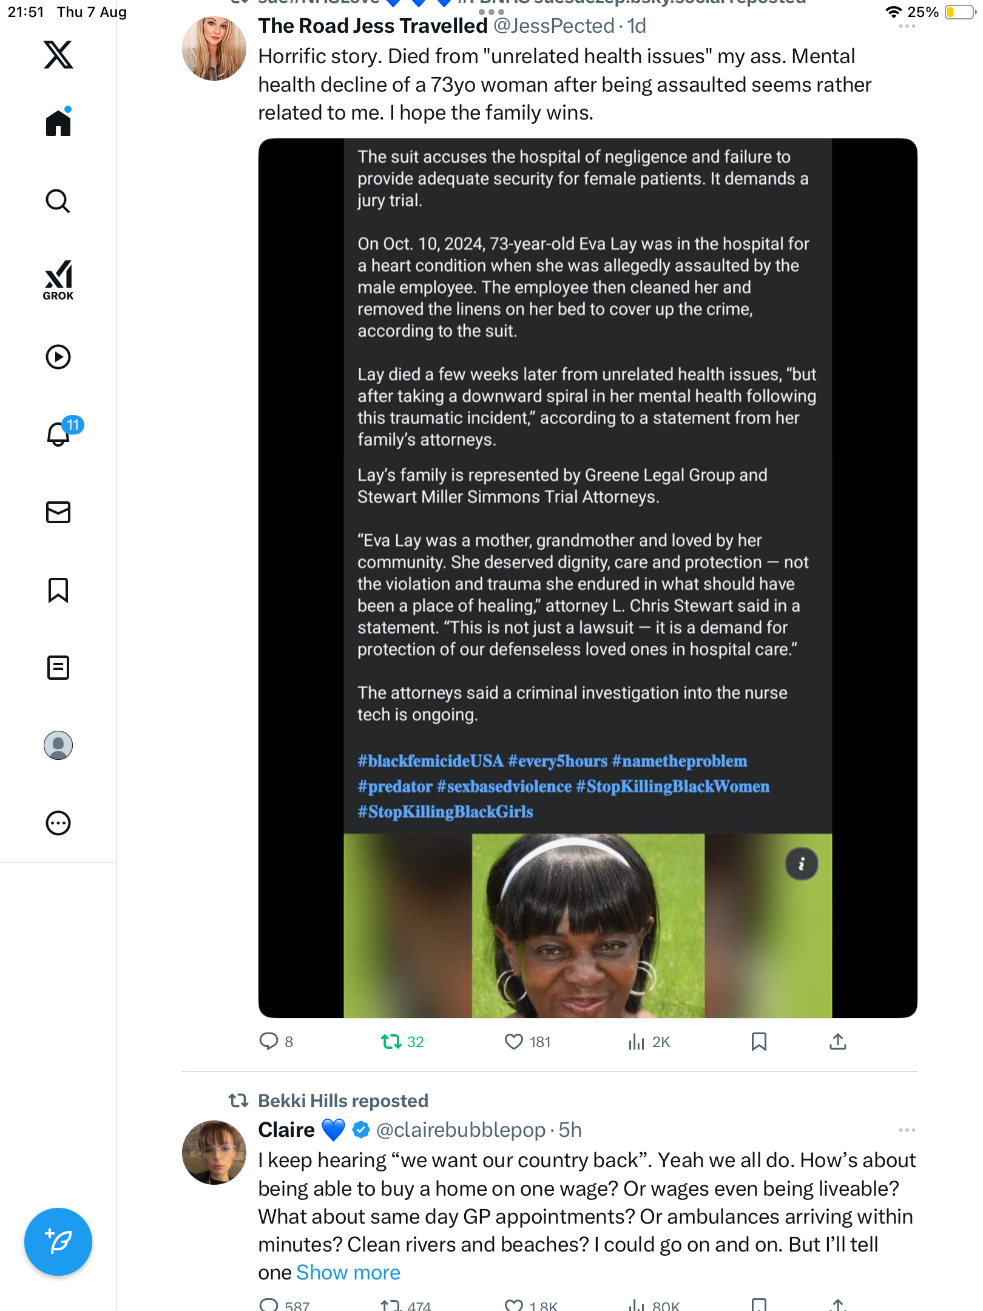This screenshot has height=1311, width=983.
Task: Expand the More circle menu in sidebar
Action: click(x=58, y=823)
